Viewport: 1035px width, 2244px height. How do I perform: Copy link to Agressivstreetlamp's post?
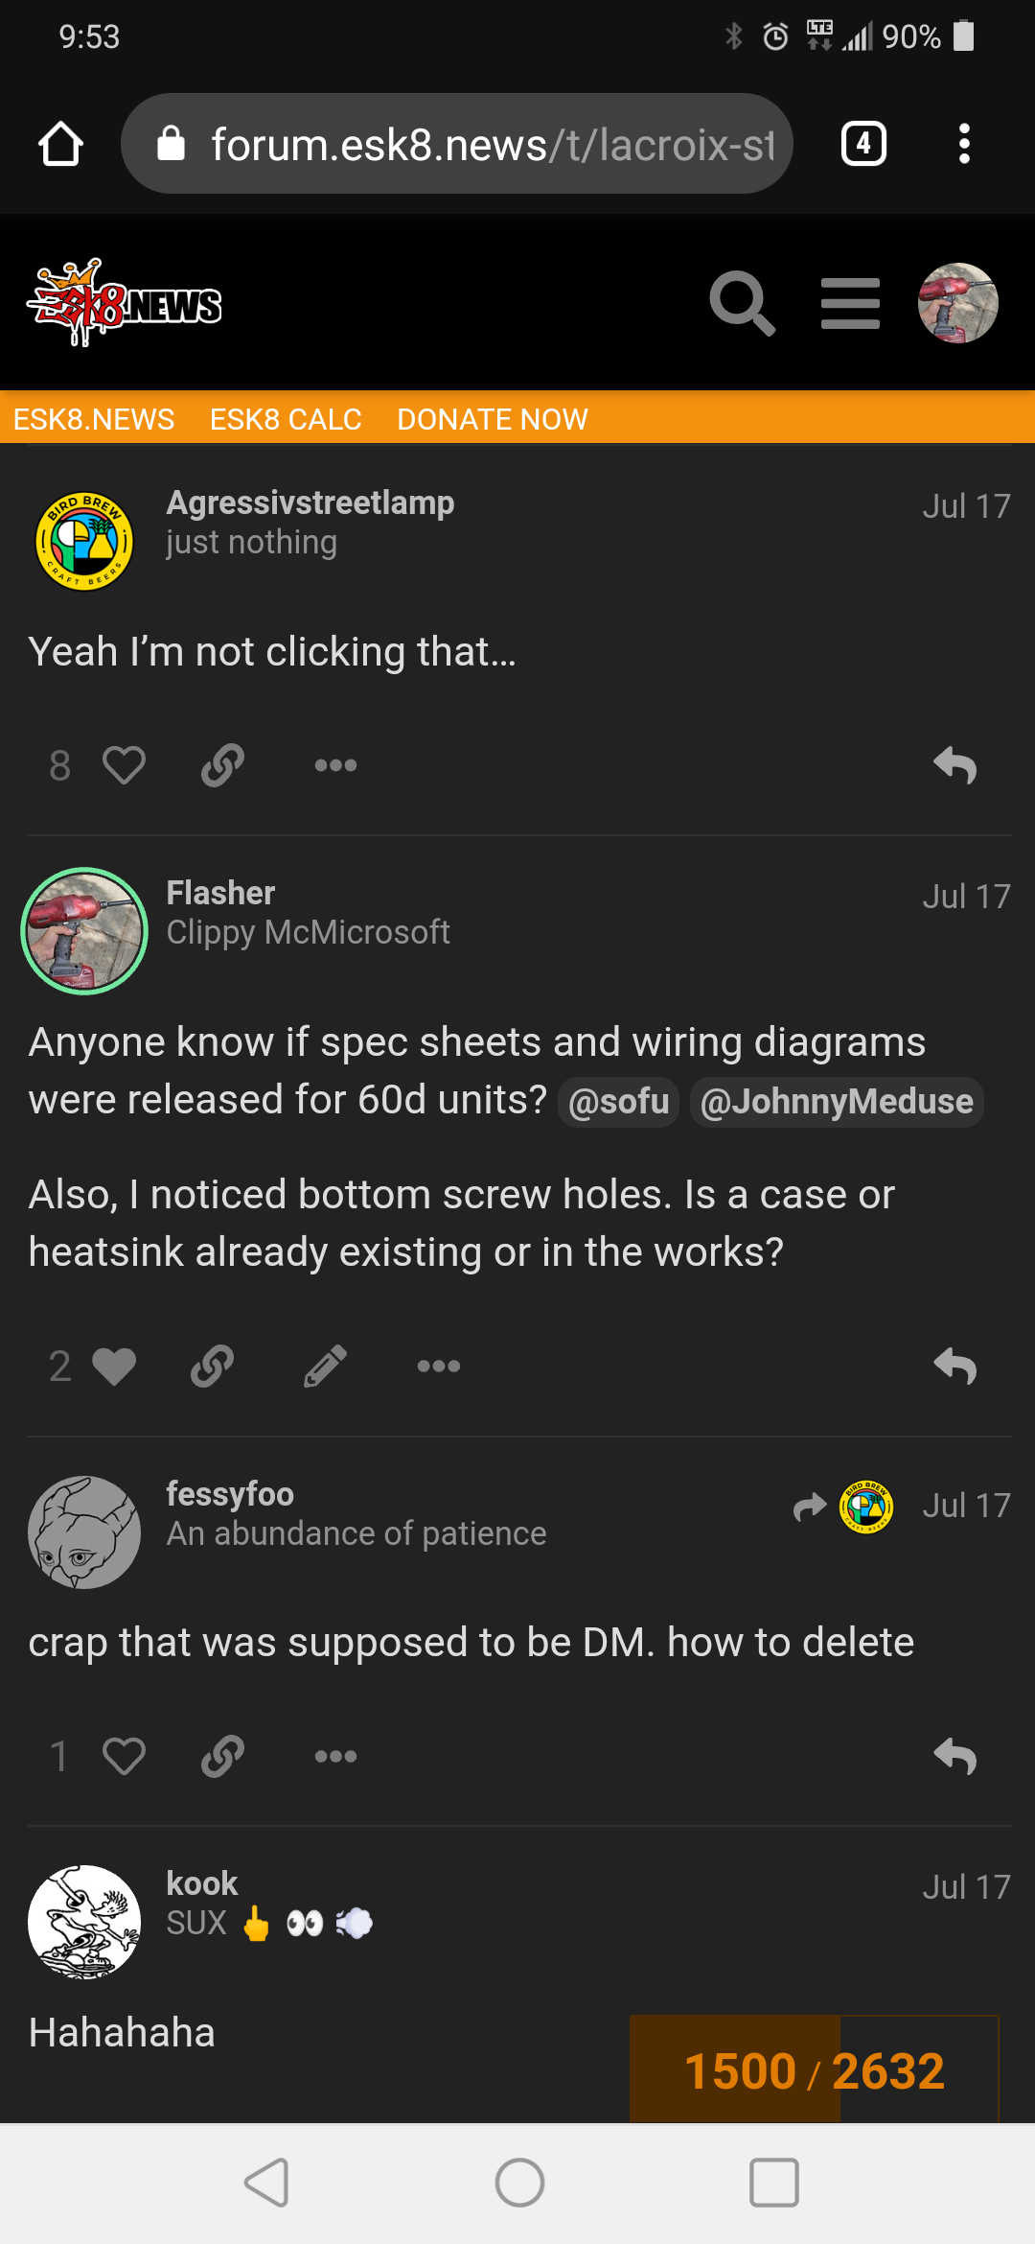point(222,765)
